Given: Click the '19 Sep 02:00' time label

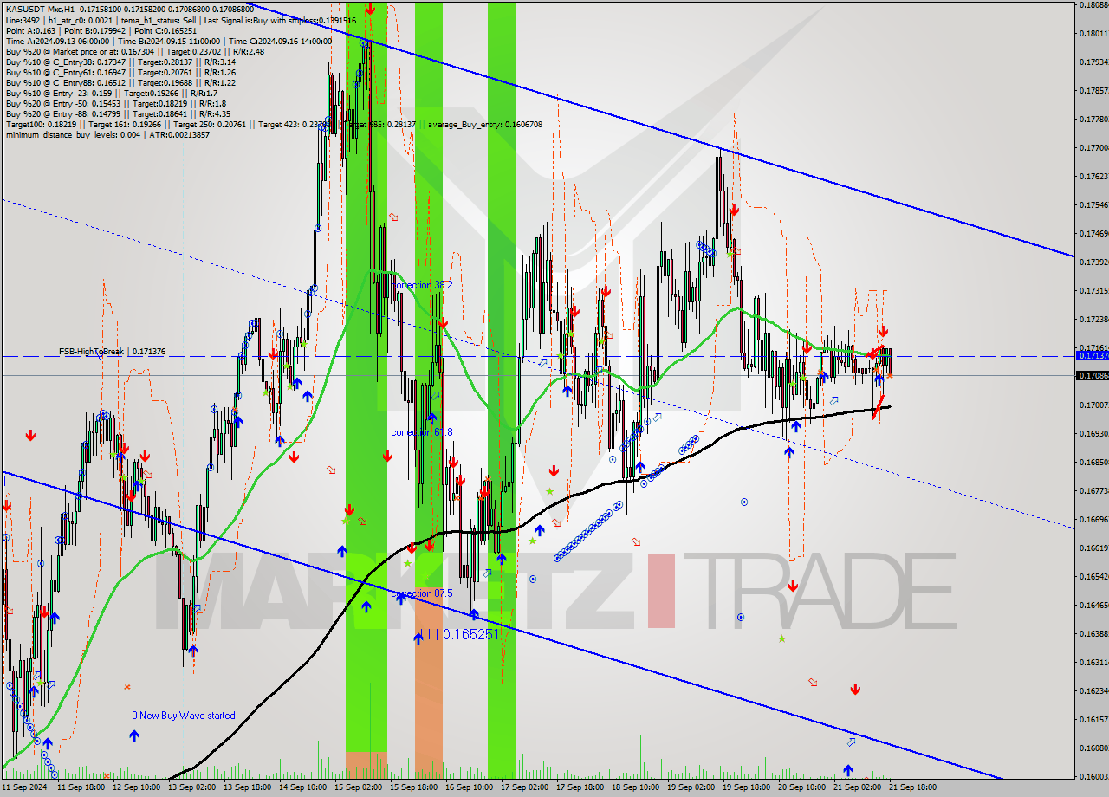Looking at the screenshot, I should [690, 787].
